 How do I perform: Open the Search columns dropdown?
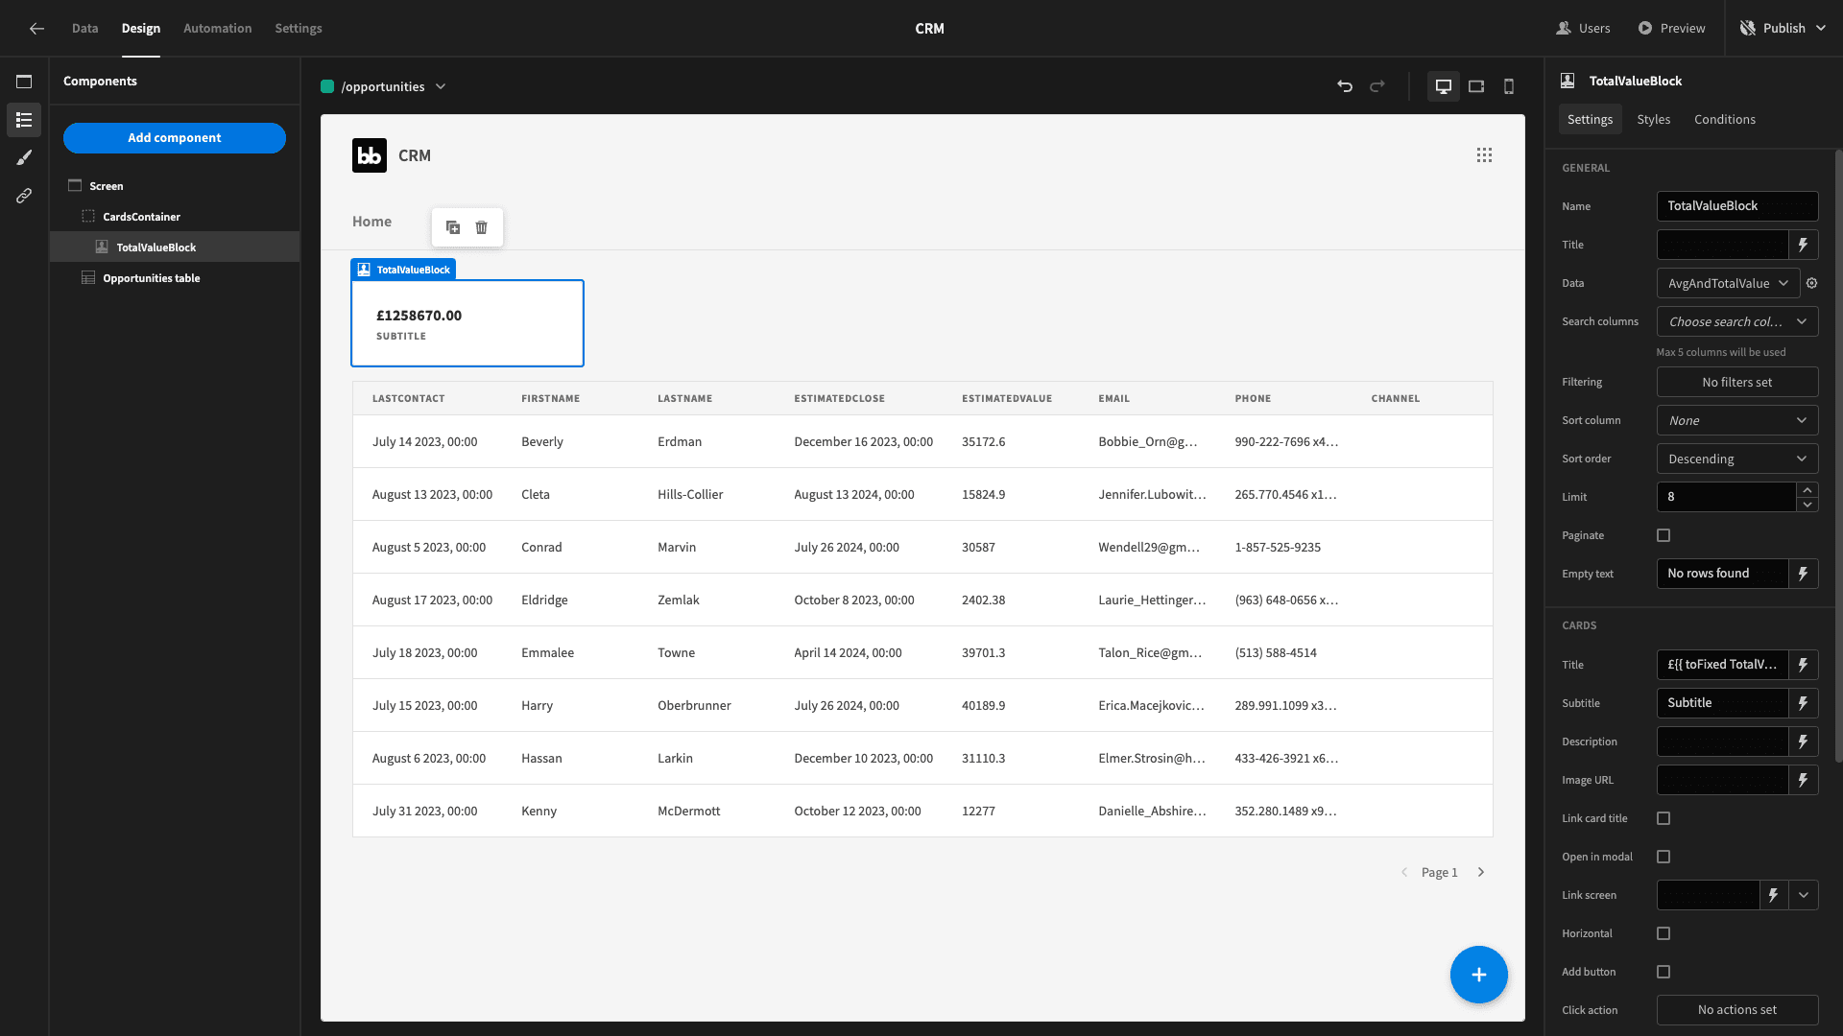tap(1737, 321)
